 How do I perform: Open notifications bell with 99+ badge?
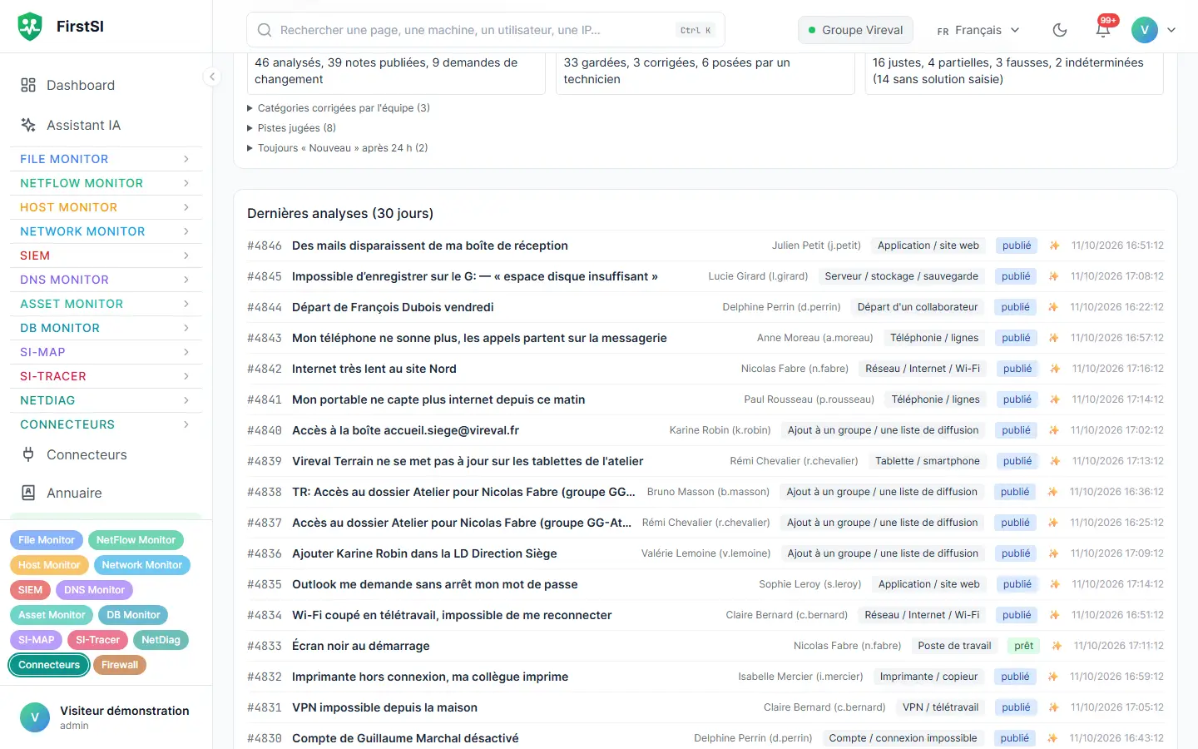click(x=1103, y=28)
